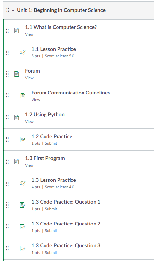Open 1.3 Code Practice: Question 1
The height and width of the screenshot is (261, 154).
coord(66,202)
